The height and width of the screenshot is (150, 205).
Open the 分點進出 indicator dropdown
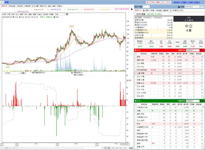pos(12,73)
